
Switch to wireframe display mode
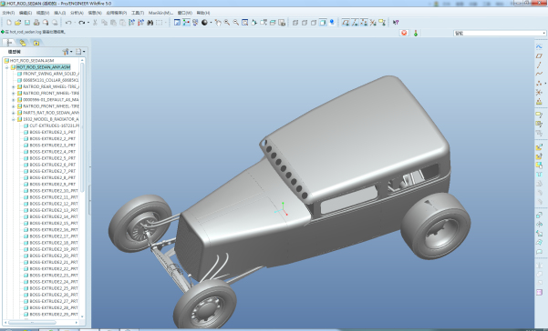coord(295,23)
